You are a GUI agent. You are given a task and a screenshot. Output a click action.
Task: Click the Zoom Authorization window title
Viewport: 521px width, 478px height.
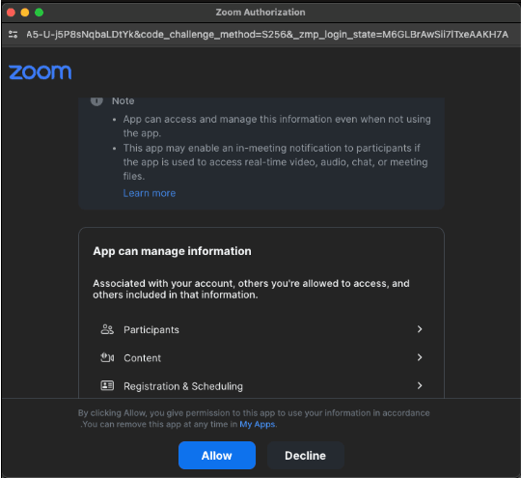click(x=260, y=13)
